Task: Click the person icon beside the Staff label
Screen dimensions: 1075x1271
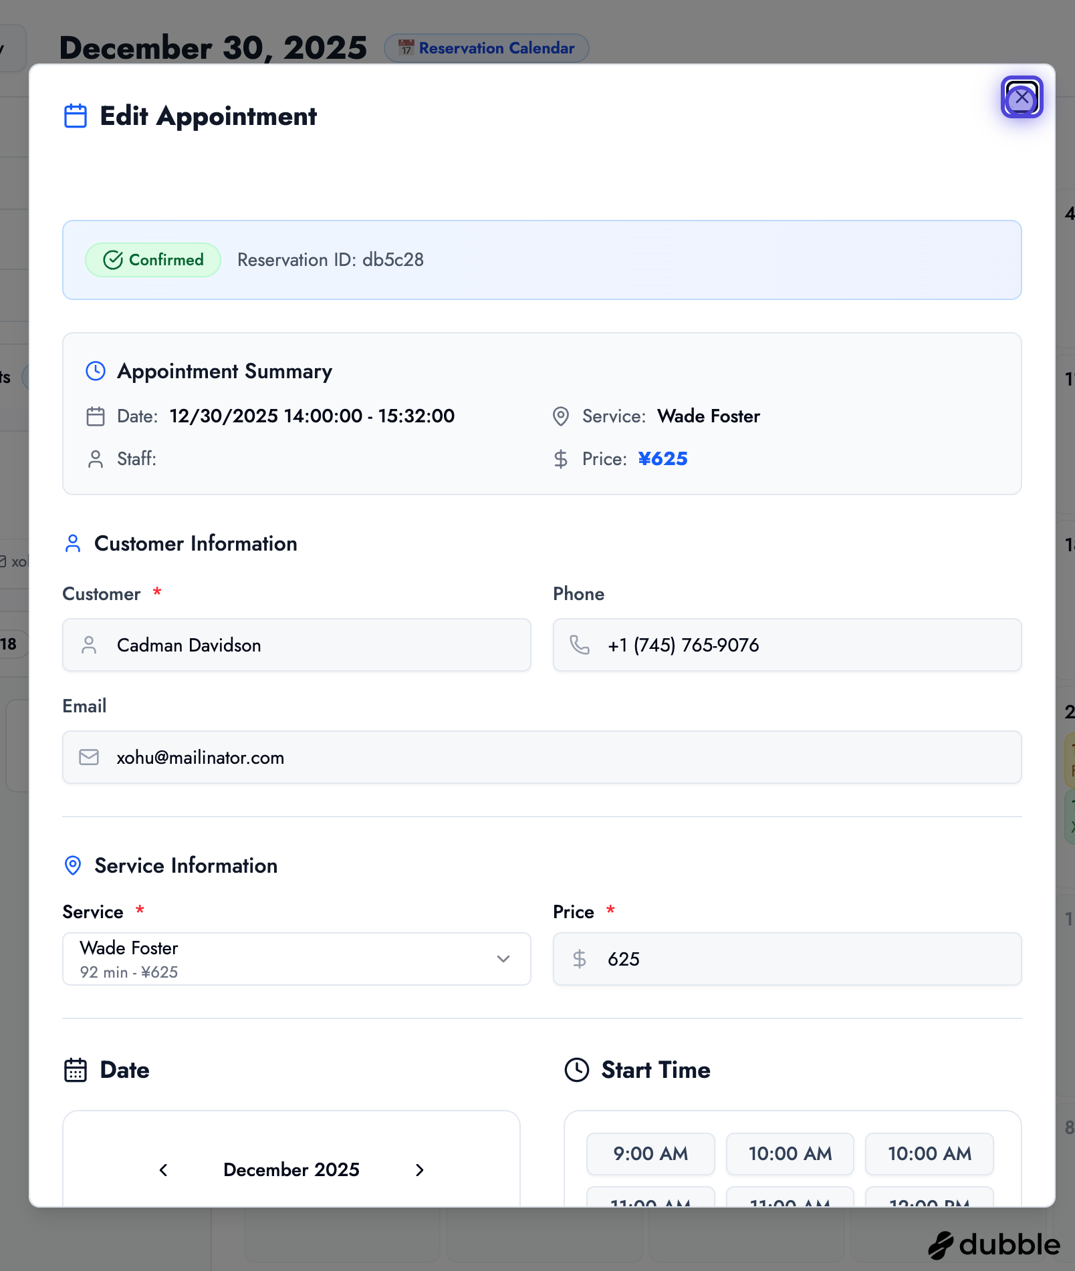Action: [95, 459]
